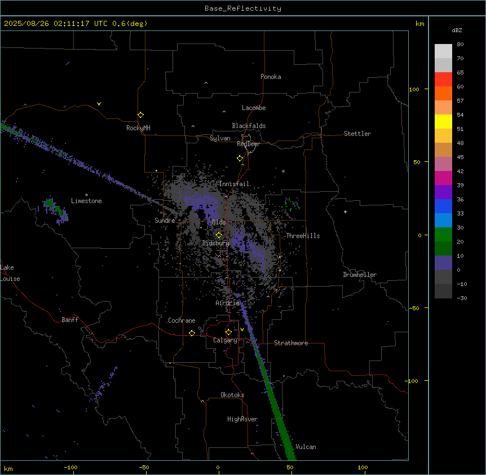The height and width of the screenshot is (475, 486).
Task: Click the Sylvan label
Action: coord(220,138)
